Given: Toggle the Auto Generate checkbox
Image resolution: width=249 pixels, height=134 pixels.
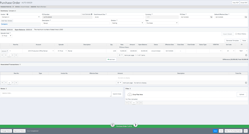Looking at the screenshot, I should (81, 14).
